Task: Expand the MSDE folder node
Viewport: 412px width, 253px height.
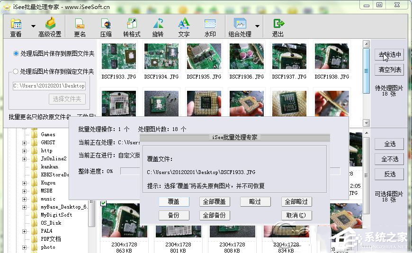Action: tap(25, 192)
